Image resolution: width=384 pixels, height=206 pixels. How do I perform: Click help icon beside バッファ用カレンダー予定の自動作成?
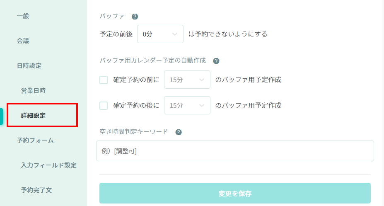pyautogui.click(x=216, y=61)
